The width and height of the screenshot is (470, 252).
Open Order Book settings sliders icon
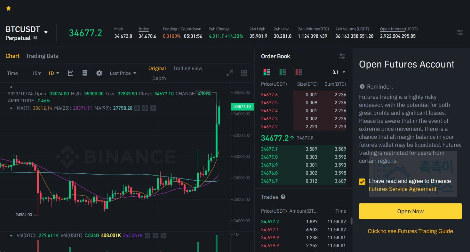[342, 56]
